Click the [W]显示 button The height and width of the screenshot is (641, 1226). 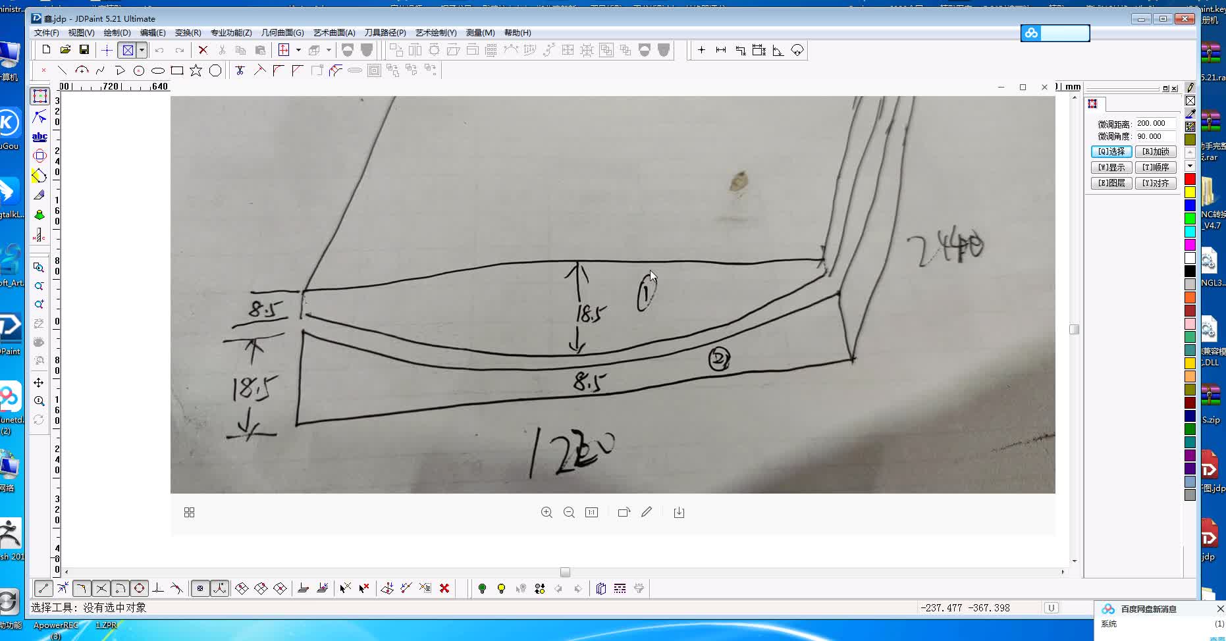(x=1111, y=167)
